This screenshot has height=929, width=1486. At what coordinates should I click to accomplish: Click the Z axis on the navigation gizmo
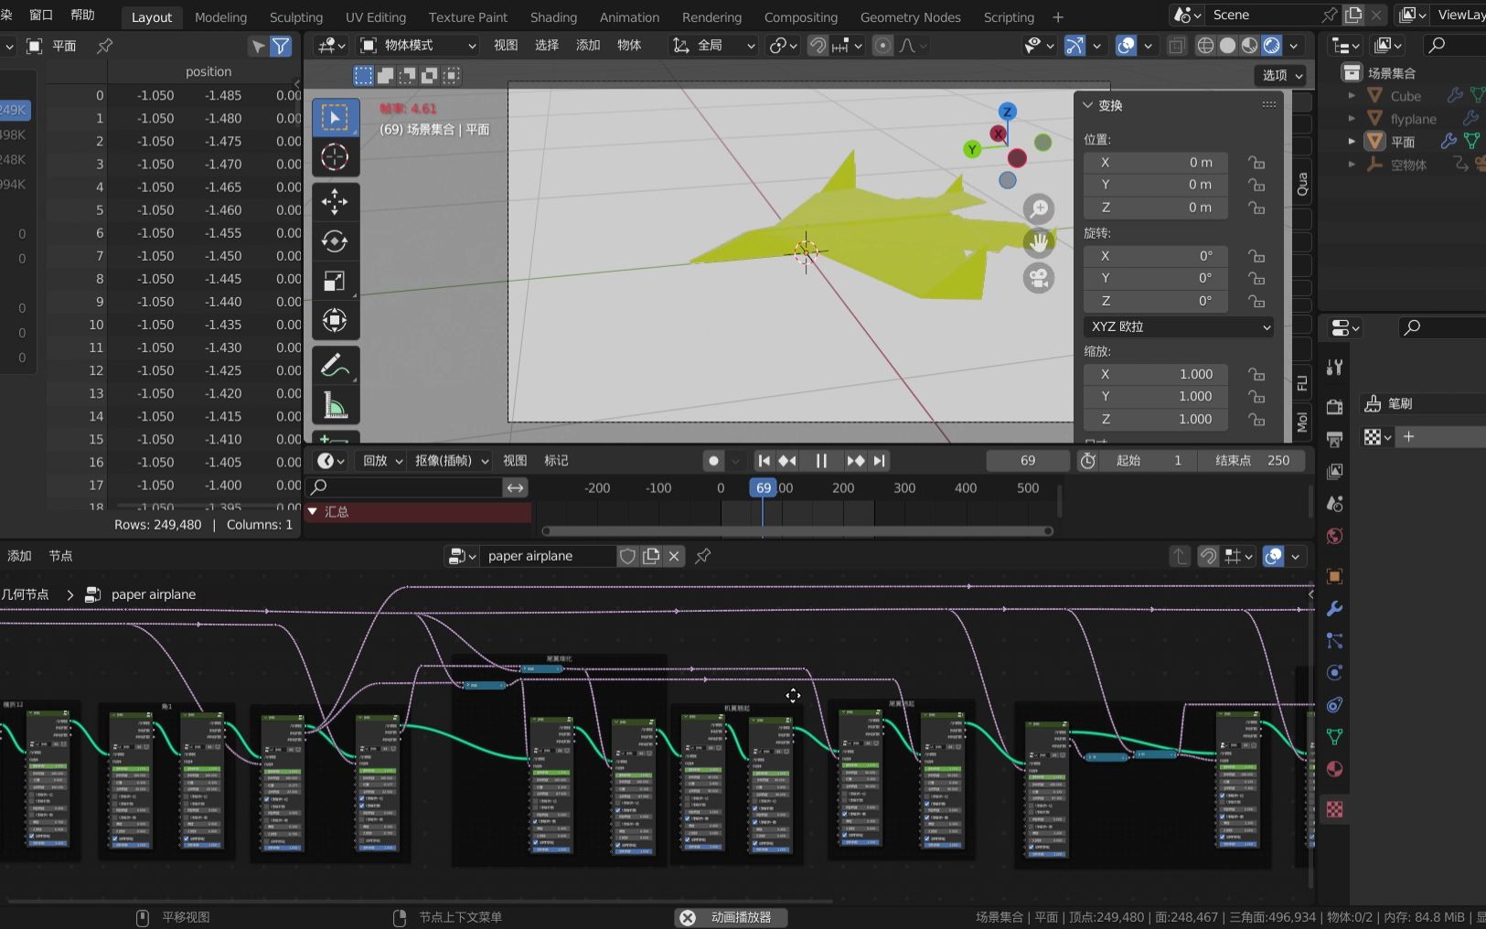1007,112
